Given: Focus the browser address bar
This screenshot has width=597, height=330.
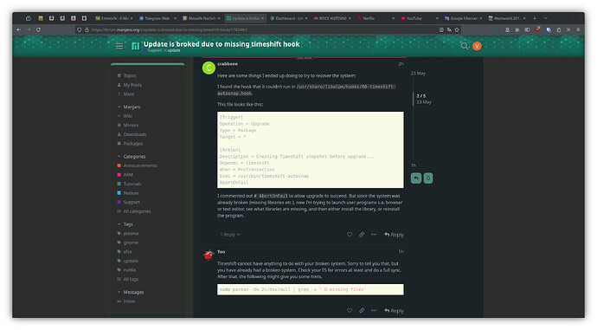Looking at the screenshot, I should 263,29.
